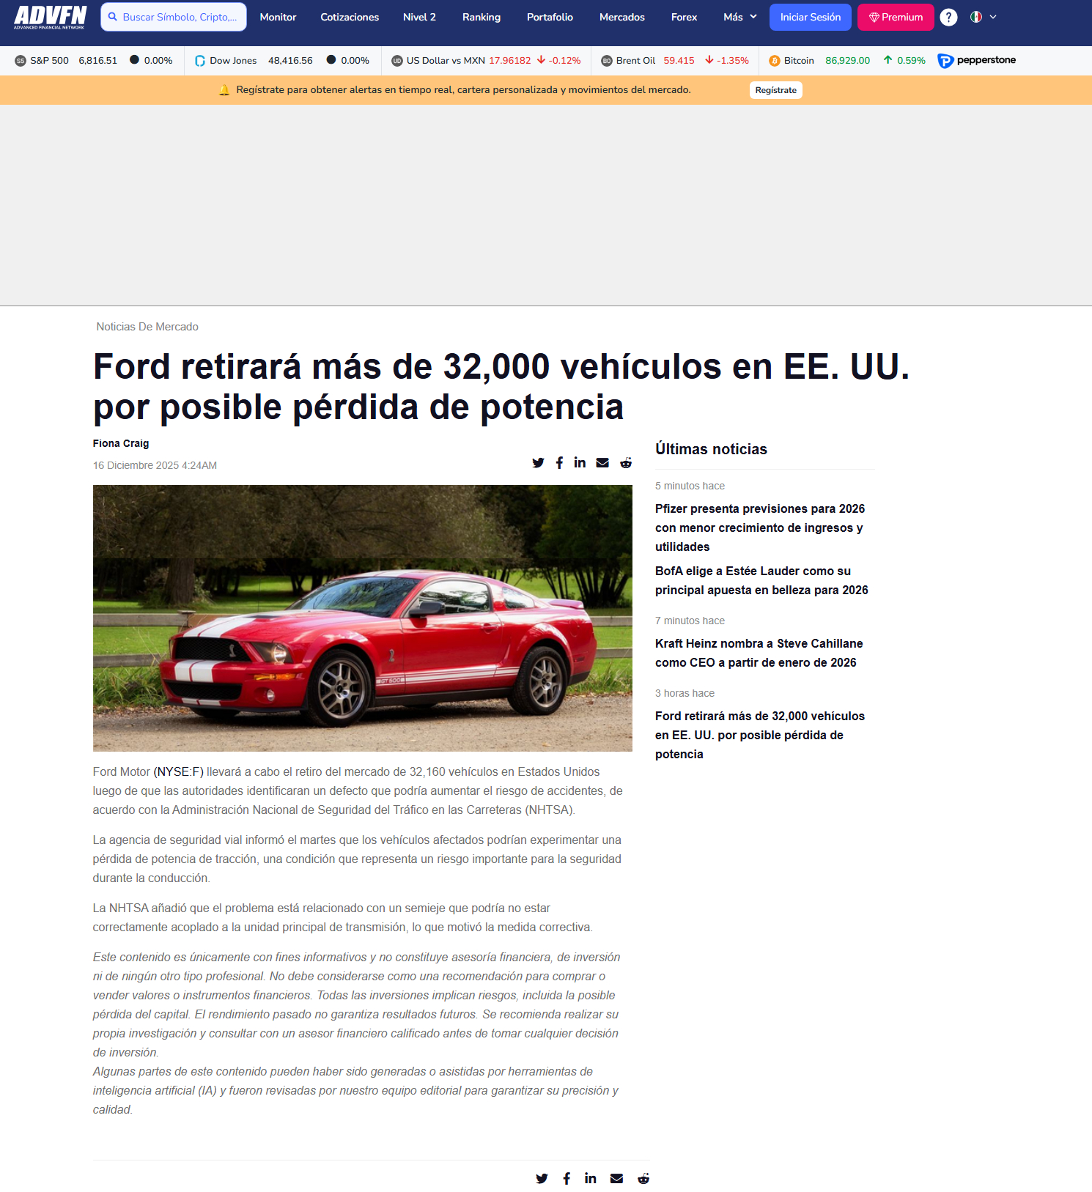This screenshot has height=1192, width=1092.
Task: Share article by email from top bar
Action: pyautogui.click(x=602, y=463)
